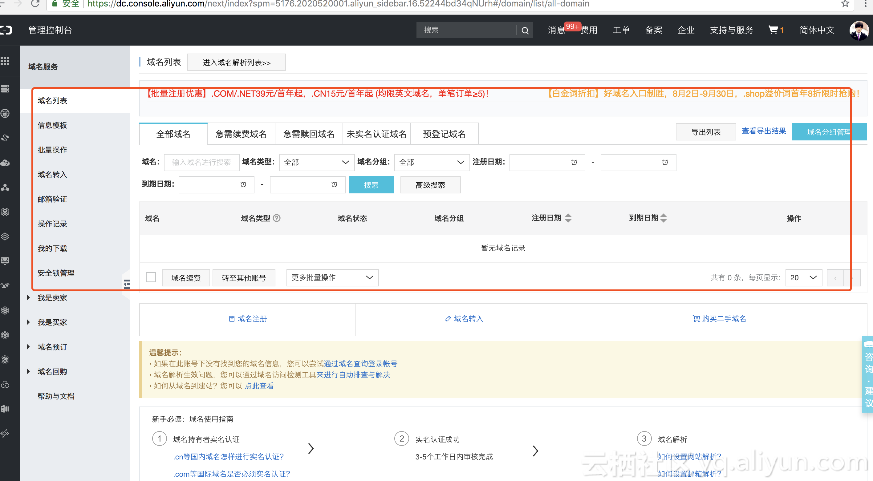Focus the 输入域名进行搜索 field
Viewport: 873px width, 481px height.
pos(202,163)
